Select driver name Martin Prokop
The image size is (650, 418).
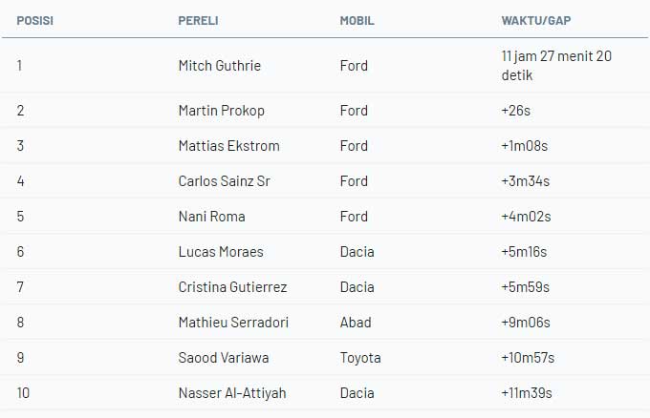[x=222, y=111]
